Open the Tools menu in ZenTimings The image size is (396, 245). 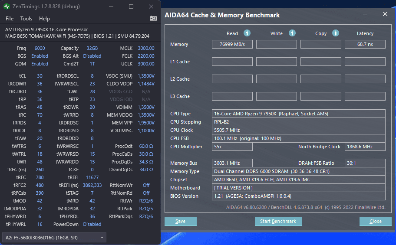[x=26, y=19]
